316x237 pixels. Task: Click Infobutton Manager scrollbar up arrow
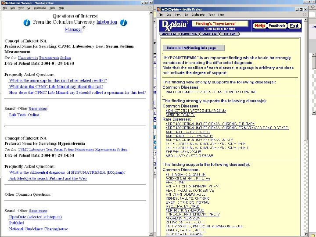point(151,12)
